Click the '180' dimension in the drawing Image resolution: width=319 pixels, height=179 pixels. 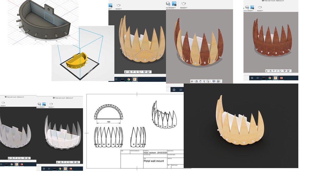tap(109, 122)
